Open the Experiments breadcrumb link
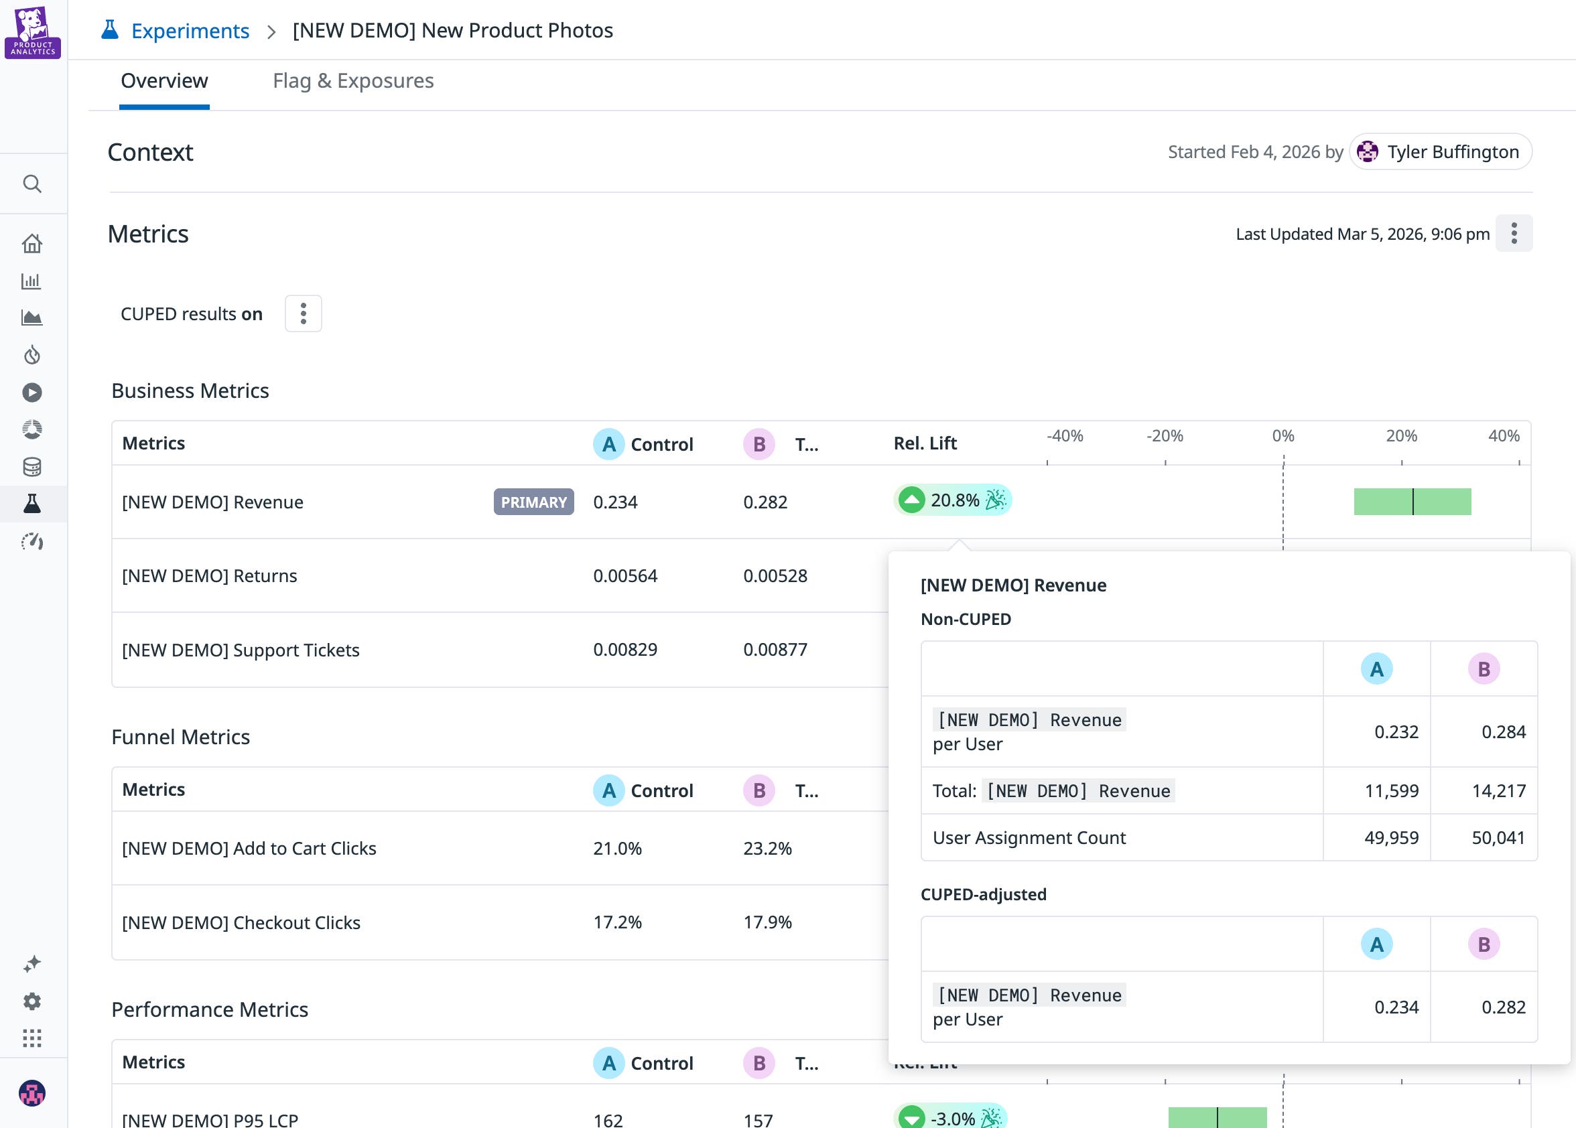1576x1128 pixels. [x=190, y=31]
